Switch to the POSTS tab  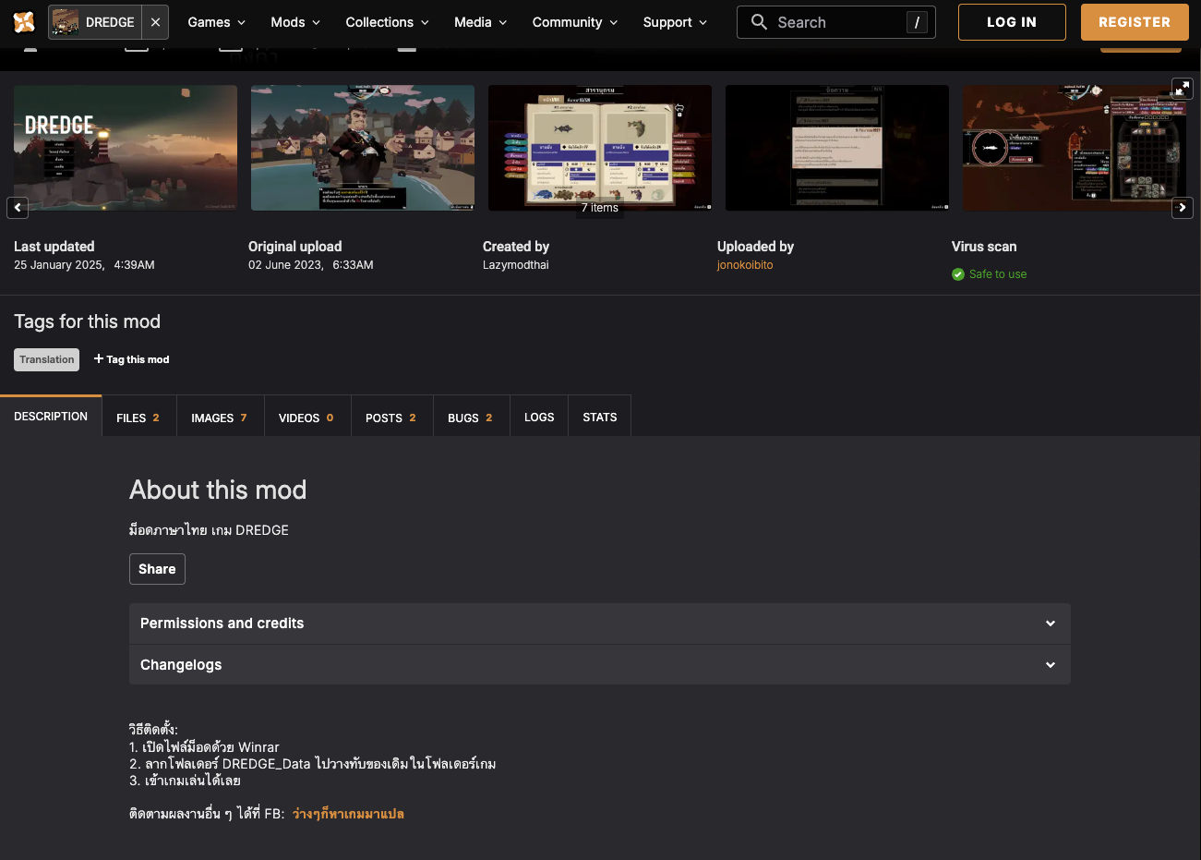390,418
